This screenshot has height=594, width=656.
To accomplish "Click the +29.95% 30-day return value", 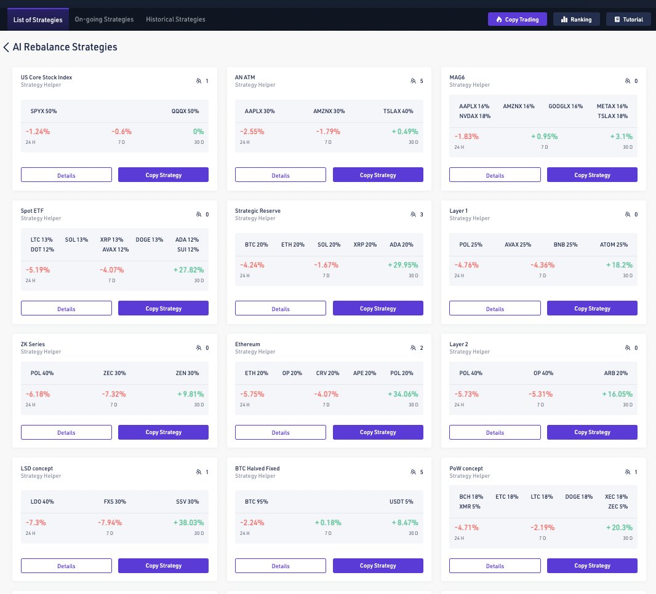I will coord(403,265).
